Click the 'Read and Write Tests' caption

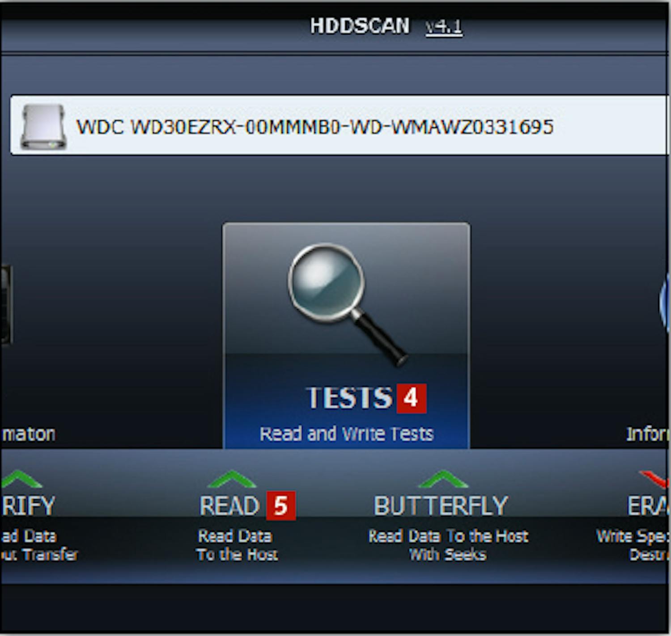347,434
